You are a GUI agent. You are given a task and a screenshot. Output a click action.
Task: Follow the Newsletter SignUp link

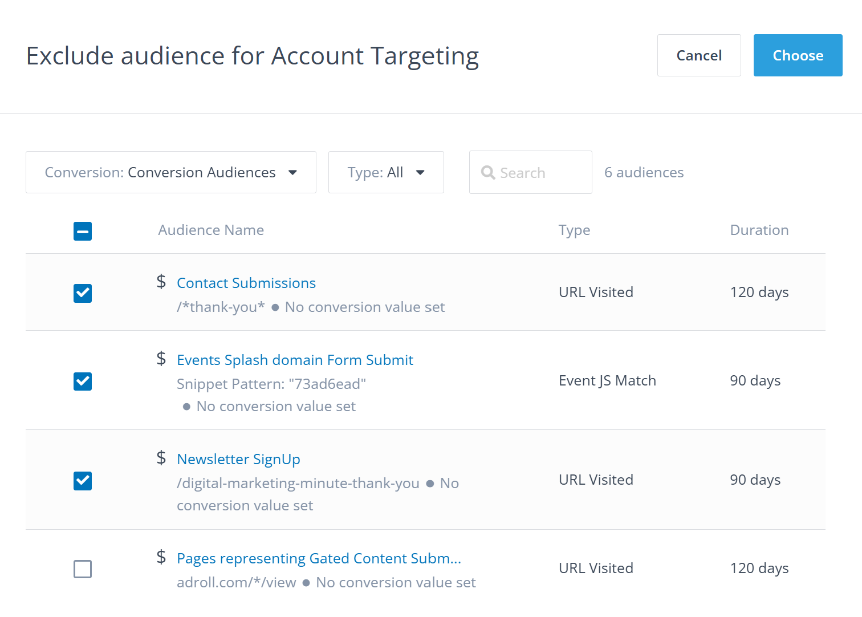click(238, 460)
